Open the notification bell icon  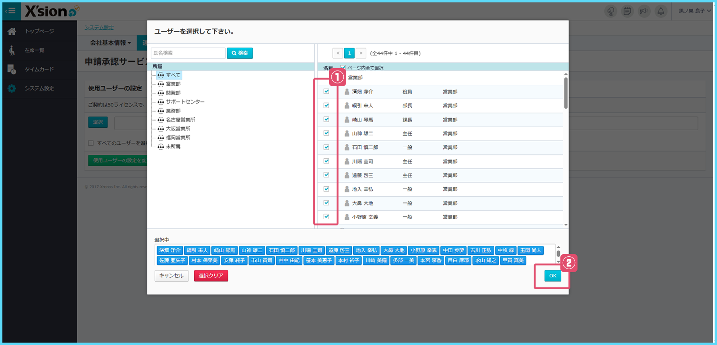point(660,11)
